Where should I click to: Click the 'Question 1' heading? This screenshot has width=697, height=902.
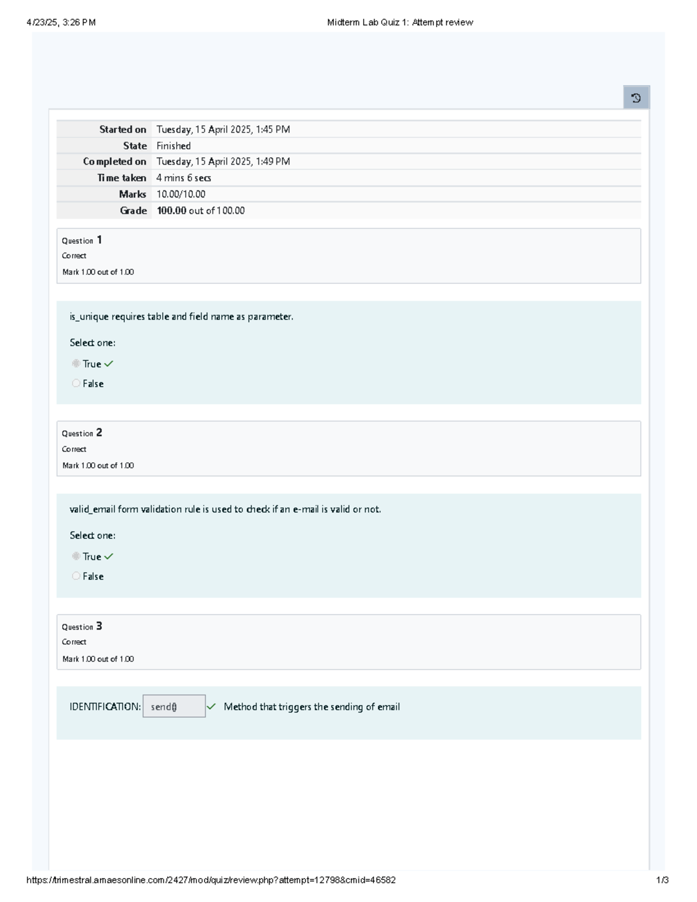pyautogui.click(x=82, y=240)
